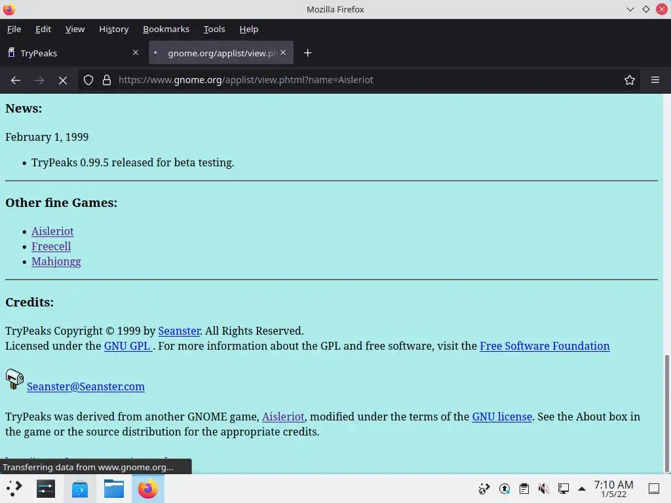Close the gnome.org applist tab

(x=283, y=52)
